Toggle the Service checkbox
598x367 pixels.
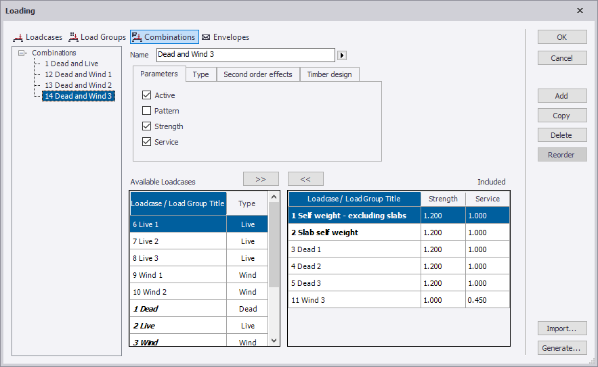(146, 142)
